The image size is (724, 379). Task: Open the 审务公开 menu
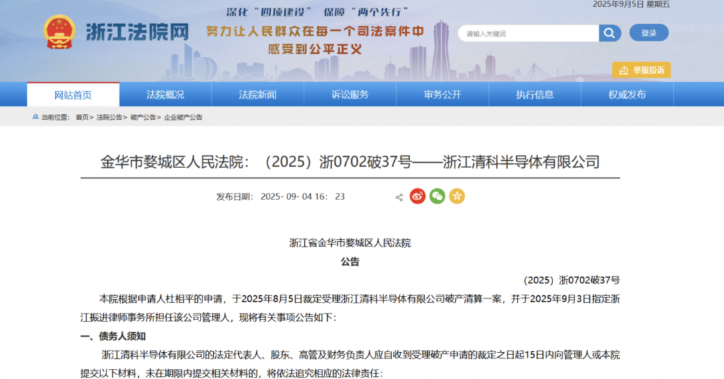(442, 94)
